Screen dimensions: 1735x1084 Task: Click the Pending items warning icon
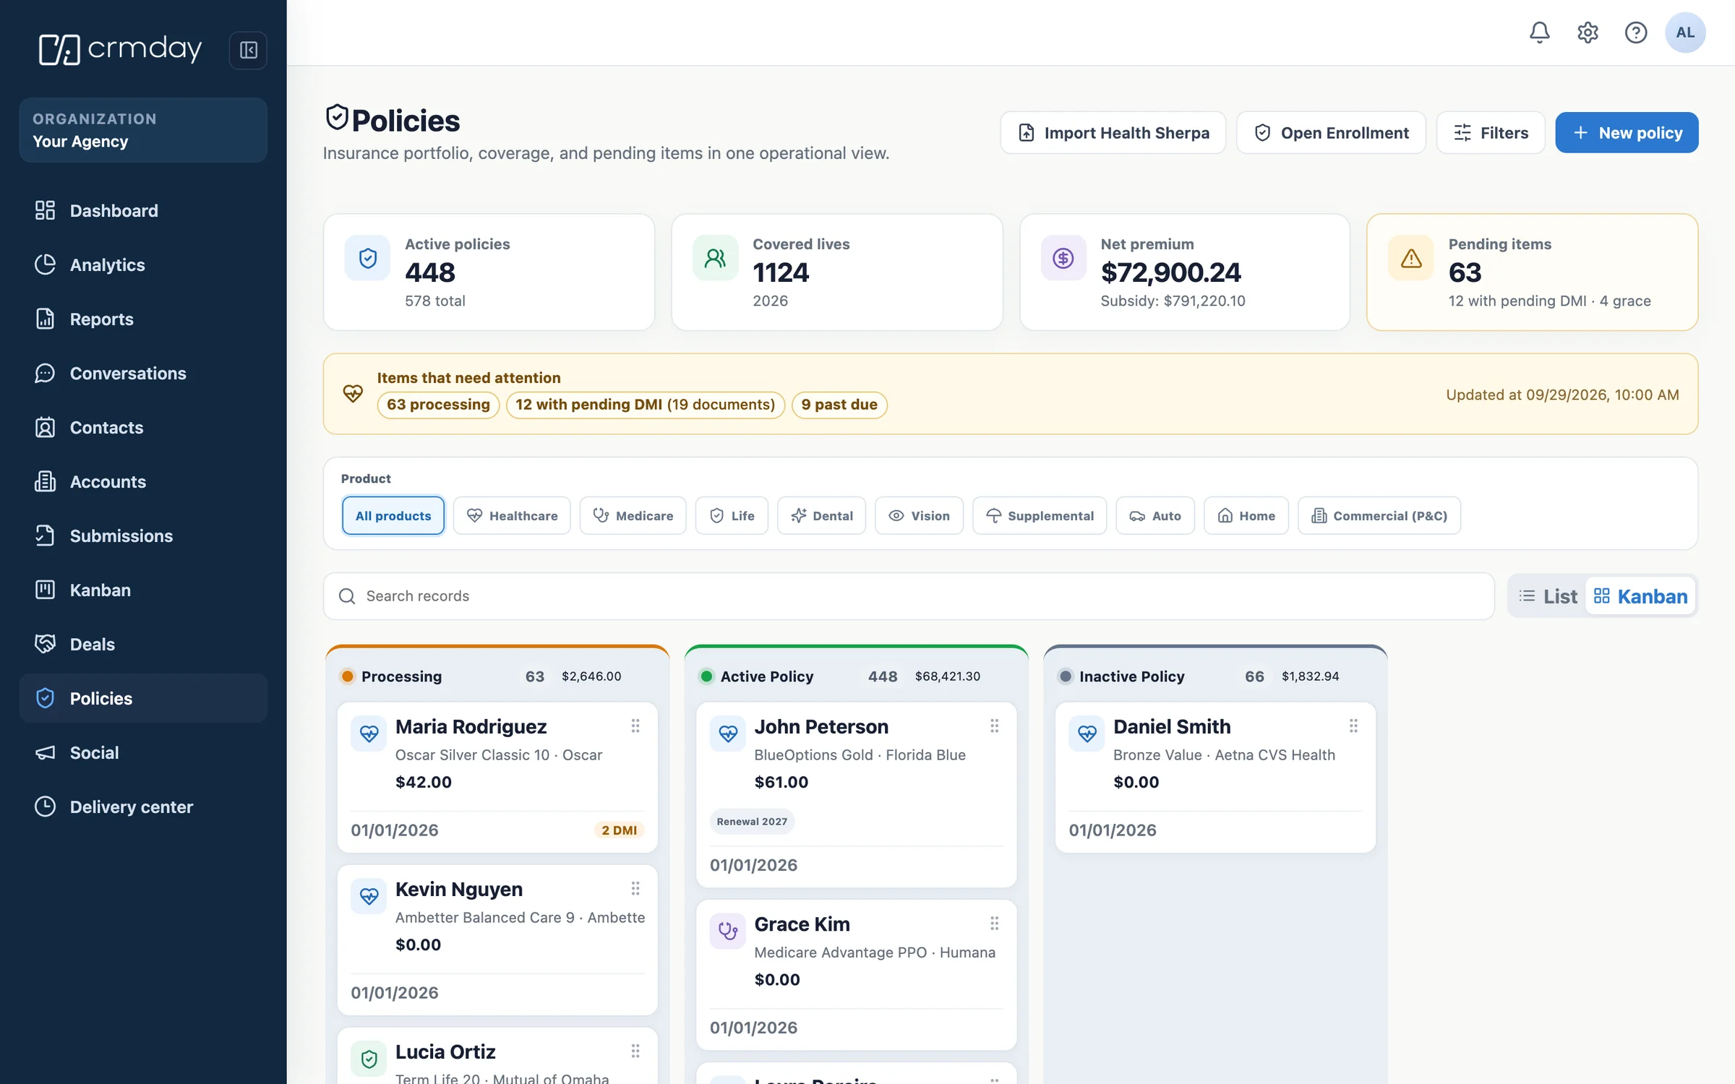click(x=1410, y=258)
